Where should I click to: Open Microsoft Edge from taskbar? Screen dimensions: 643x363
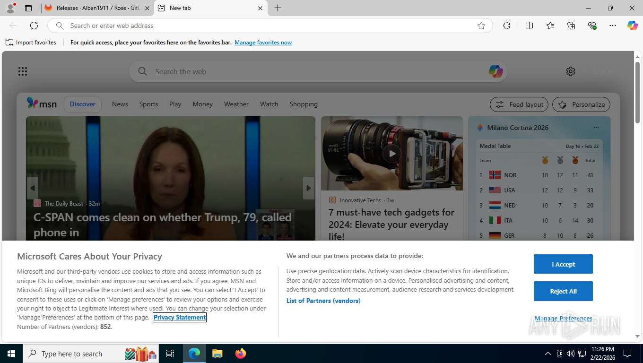tap(194, 354)
